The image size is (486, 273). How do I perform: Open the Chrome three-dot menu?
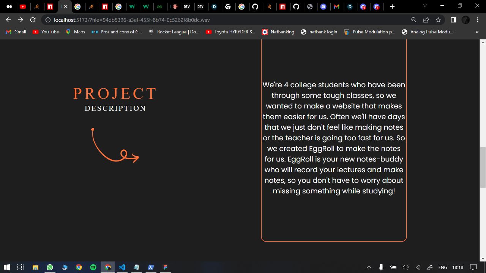click(x=478, y=20)
